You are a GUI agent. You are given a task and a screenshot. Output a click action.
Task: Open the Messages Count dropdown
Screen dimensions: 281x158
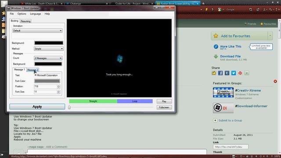coord(48,58)
